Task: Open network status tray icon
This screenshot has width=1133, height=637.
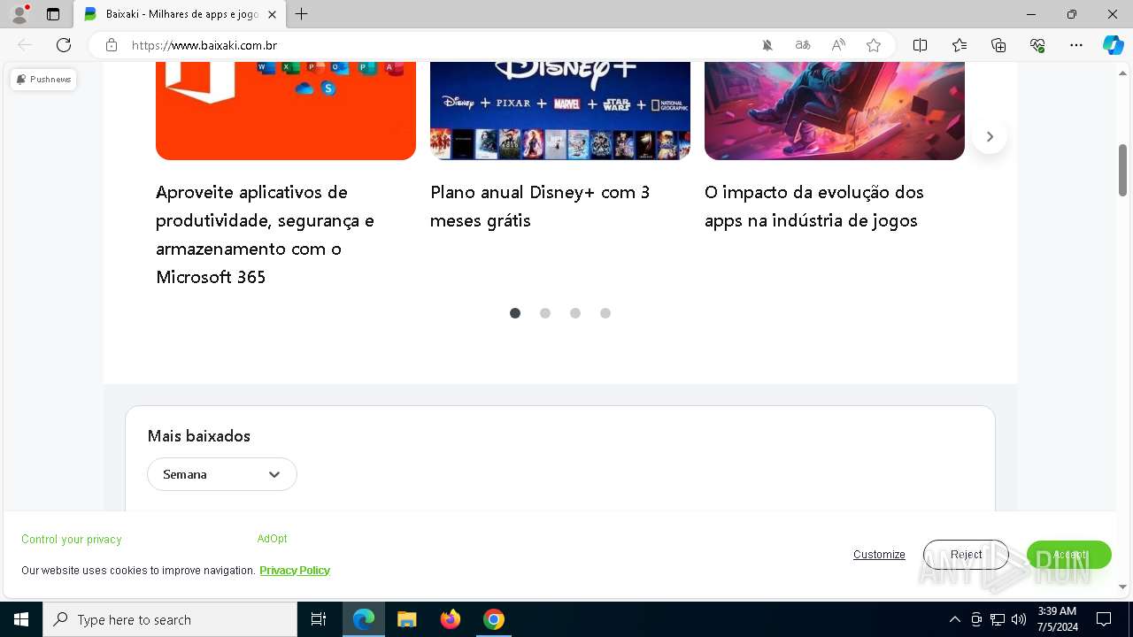Action: point(998,619)
